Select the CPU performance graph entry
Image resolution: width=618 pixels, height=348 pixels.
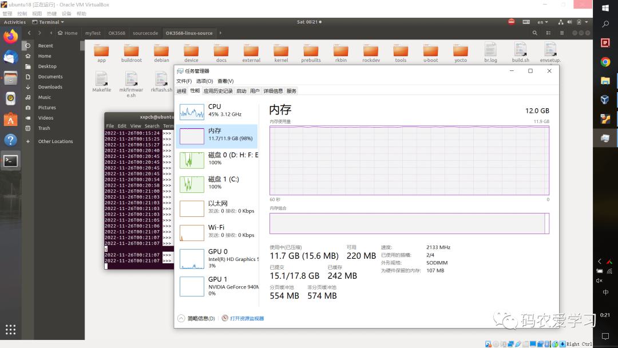click(217, 112)
